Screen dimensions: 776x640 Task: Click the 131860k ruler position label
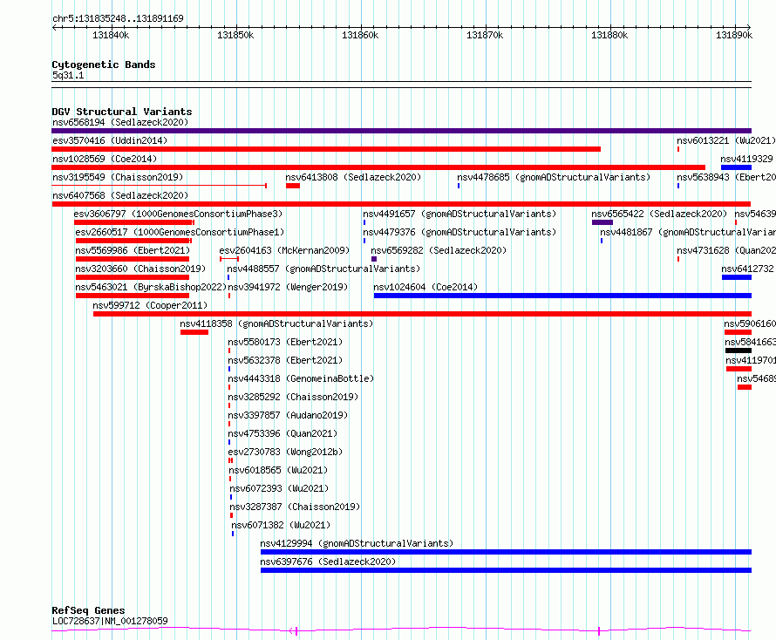pos(360,35)
